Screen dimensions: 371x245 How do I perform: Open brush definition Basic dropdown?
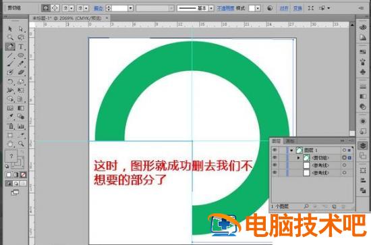(x=211, y=8)
